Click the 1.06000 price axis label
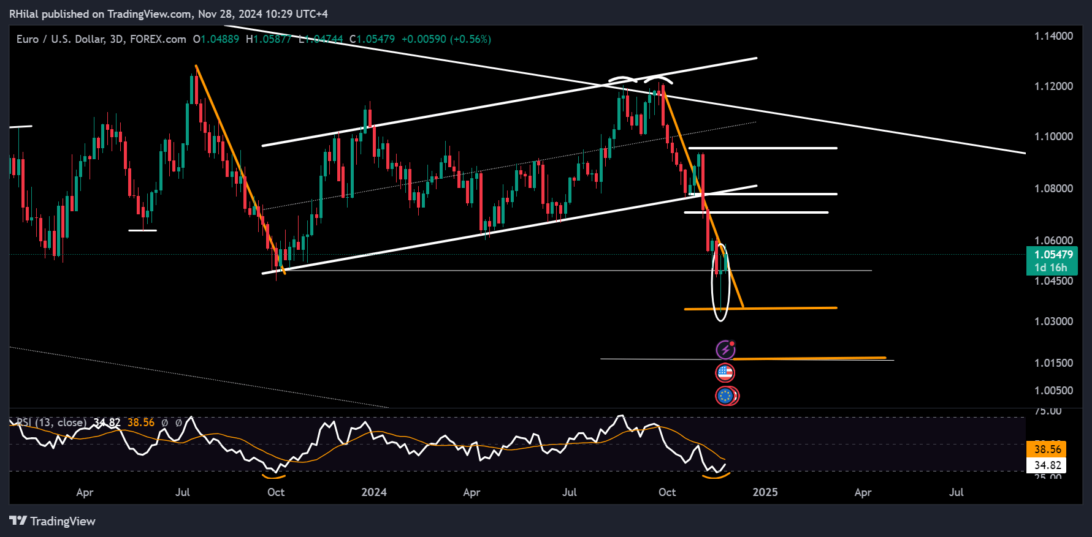The image size is (1092, 537). click(x=1053, y=241)
